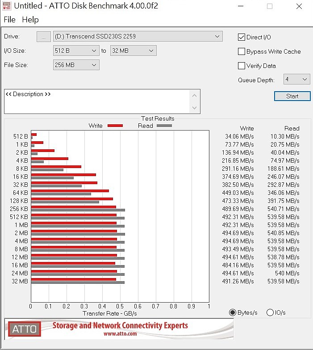The width and height of the screenshot is (313, 350).
Task: Click the Description scrollbar down arrow
Action: coord(194,108)
